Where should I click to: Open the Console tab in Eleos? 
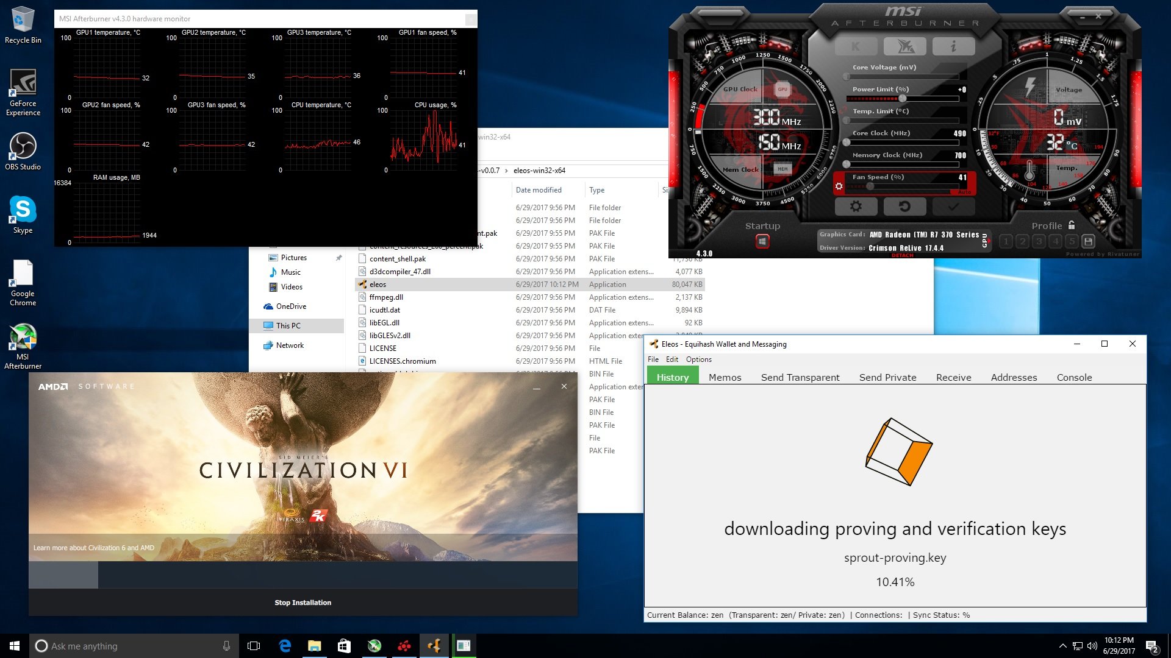[1074, 377]
